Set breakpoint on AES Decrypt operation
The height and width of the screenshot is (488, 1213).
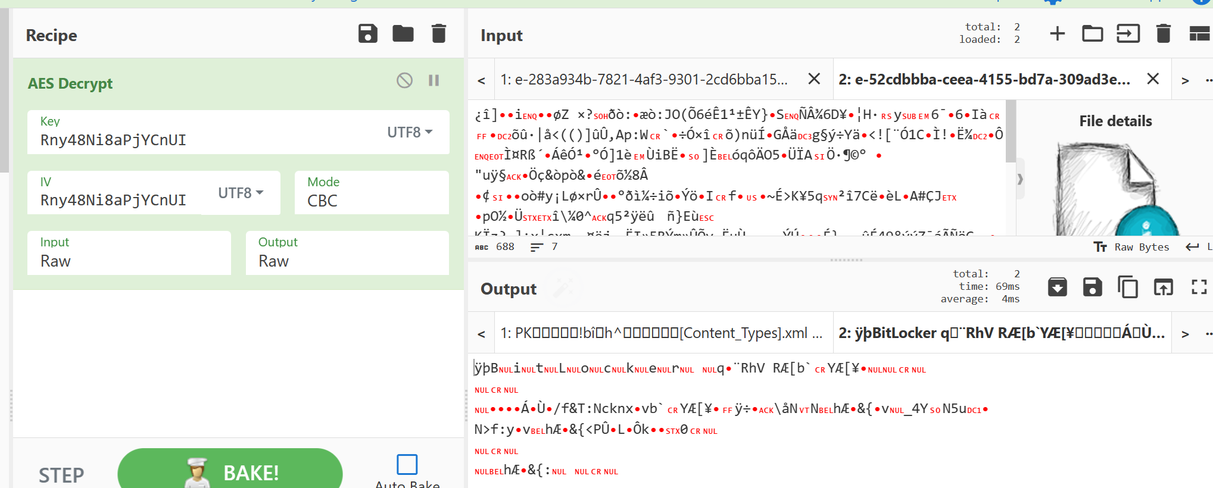(434, 80)
